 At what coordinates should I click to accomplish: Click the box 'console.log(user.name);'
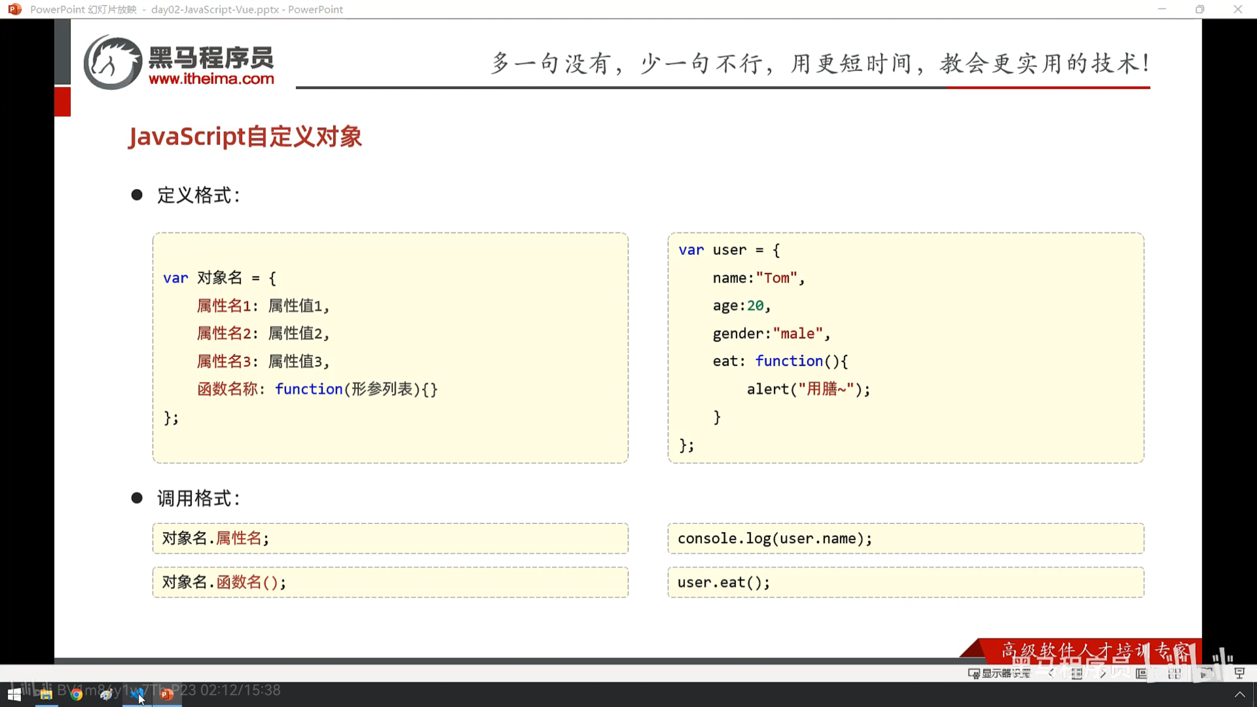(x=906, y=539)
